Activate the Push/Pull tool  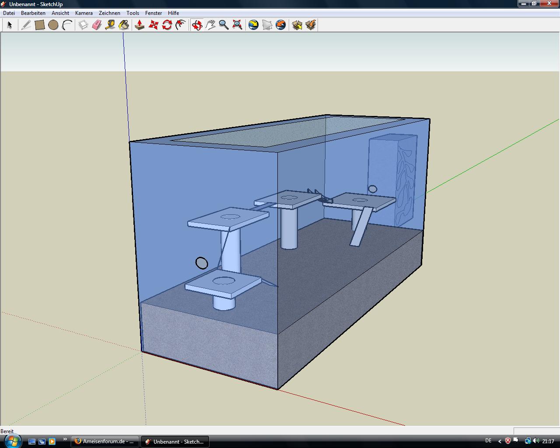click(x=140, y=25)
